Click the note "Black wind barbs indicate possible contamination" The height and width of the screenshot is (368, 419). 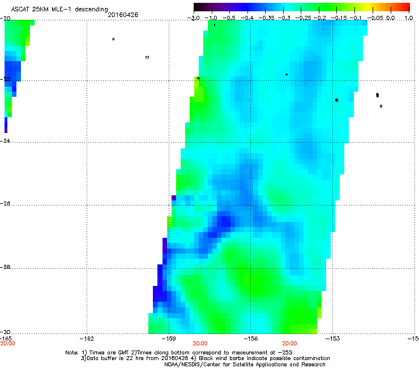[264, 358]
